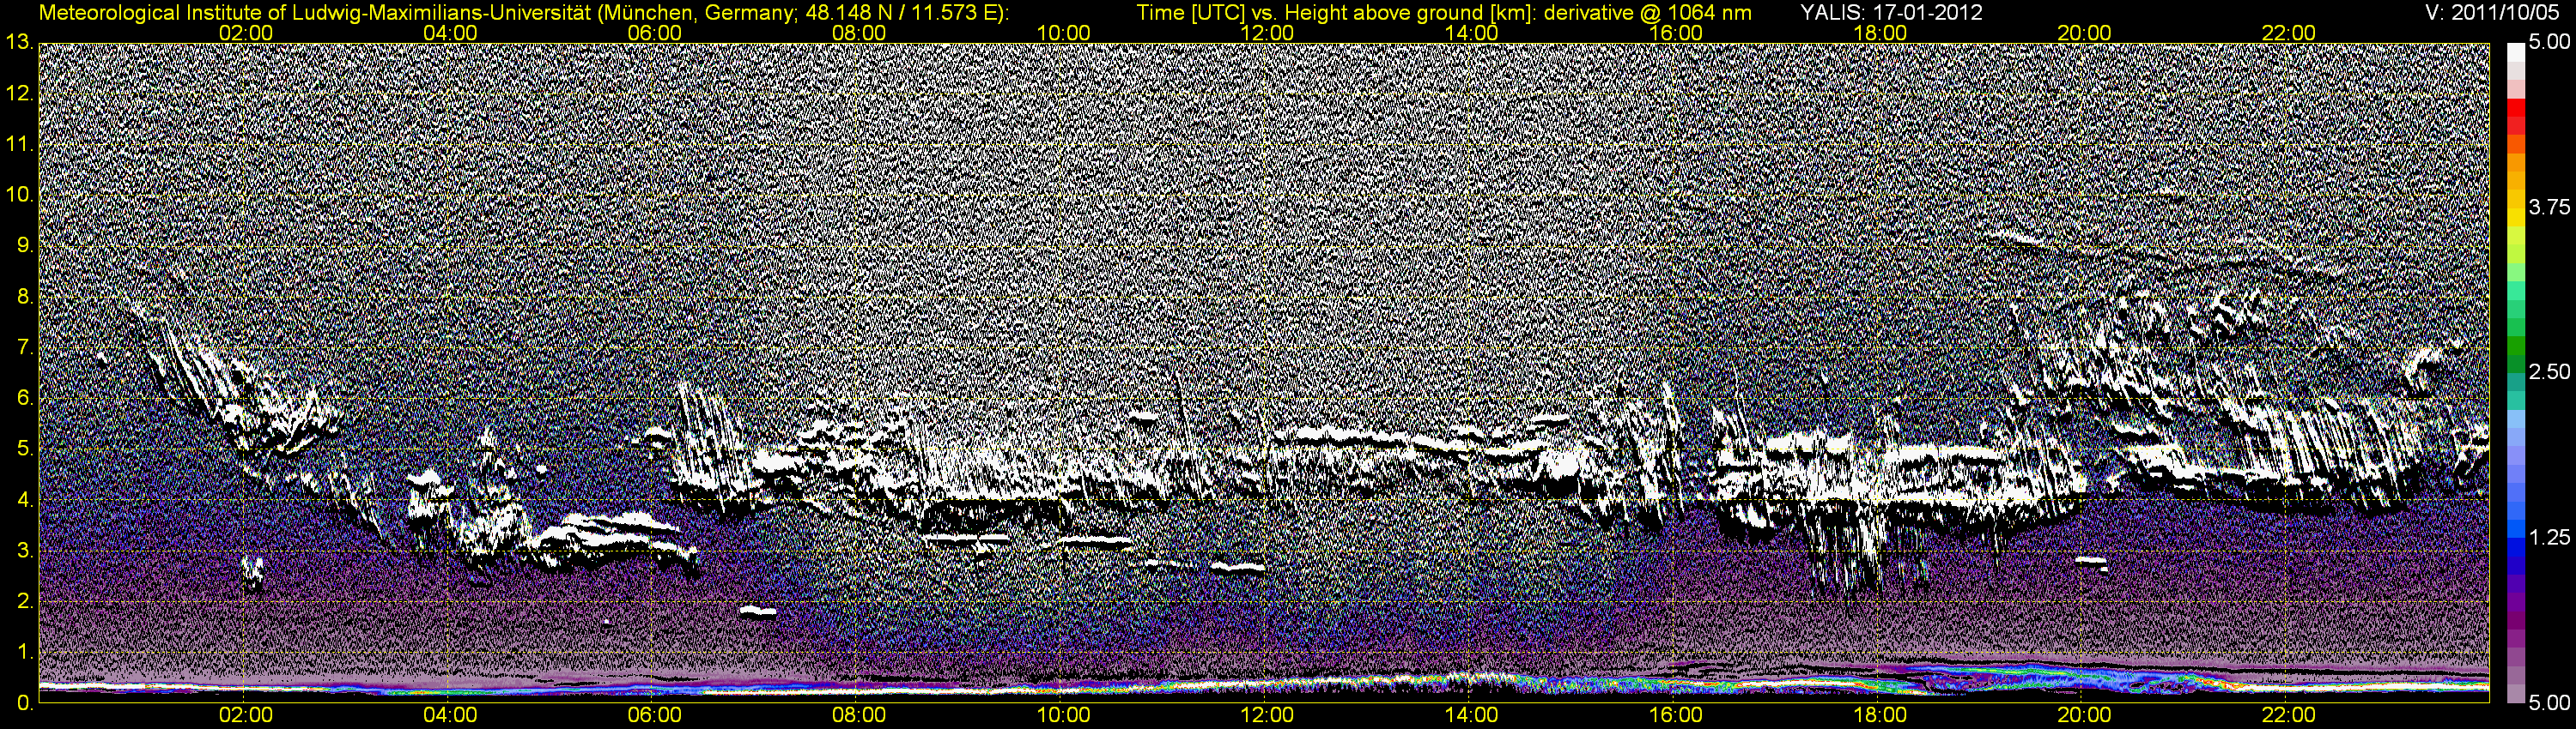Click '12:00' on the lower time axis

[1267, 716]
